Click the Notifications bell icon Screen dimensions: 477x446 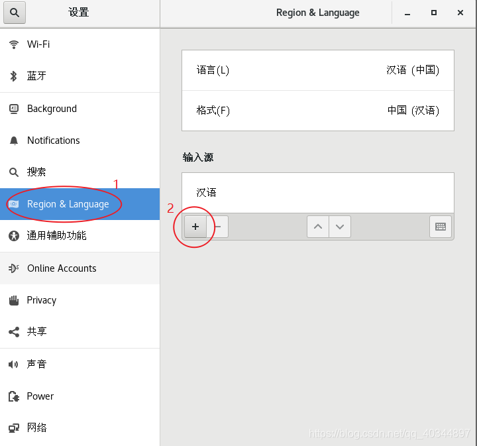coord(14,140)
